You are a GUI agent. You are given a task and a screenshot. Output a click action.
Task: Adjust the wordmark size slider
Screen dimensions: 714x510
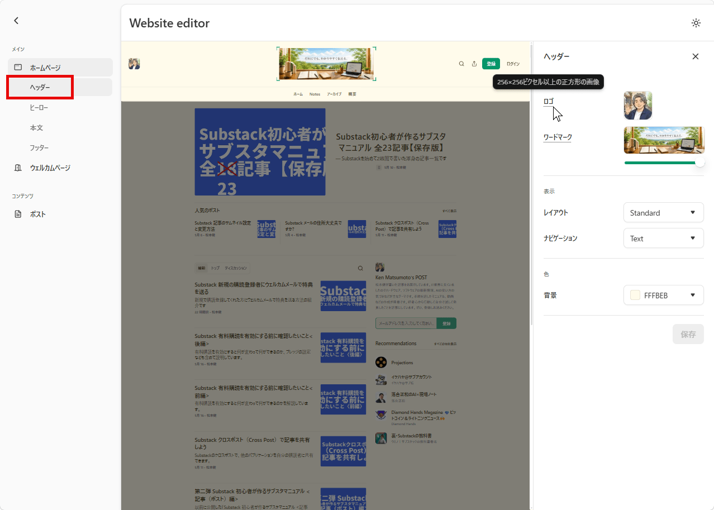[x=664, y=163]
